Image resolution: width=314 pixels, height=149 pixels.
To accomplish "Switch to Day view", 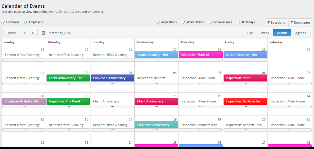I will (250, 33).
